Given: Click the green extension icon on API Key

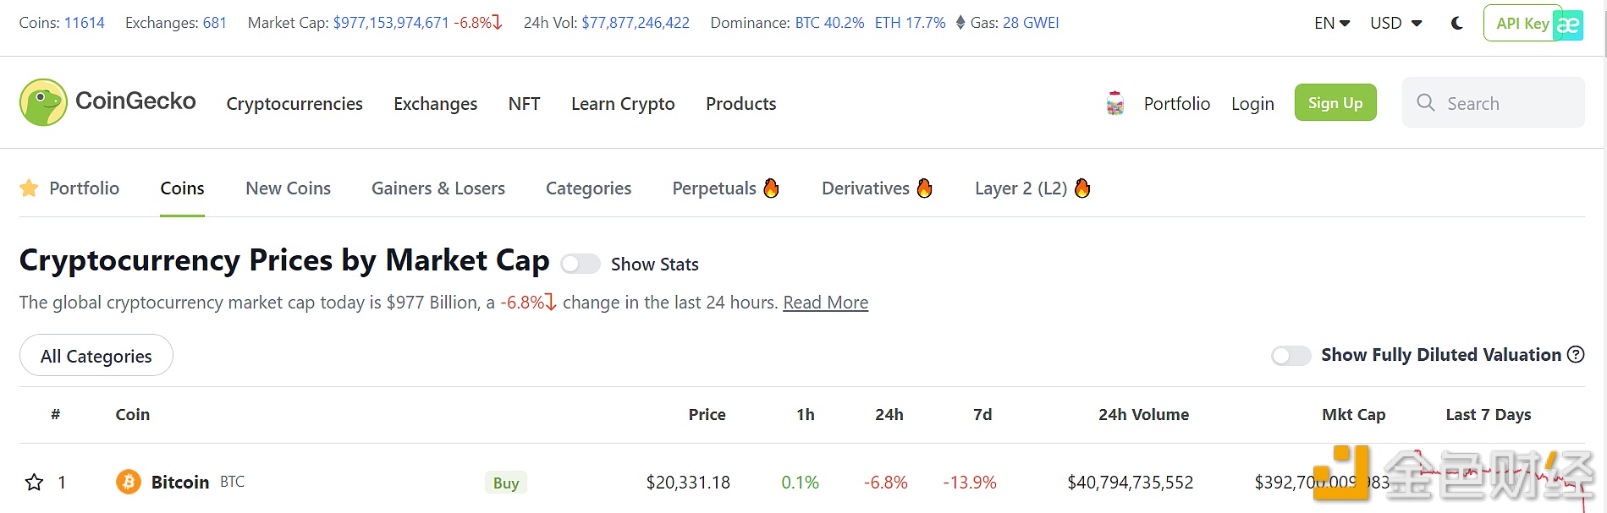Looking at the screenshot, I should [1568, 25].
